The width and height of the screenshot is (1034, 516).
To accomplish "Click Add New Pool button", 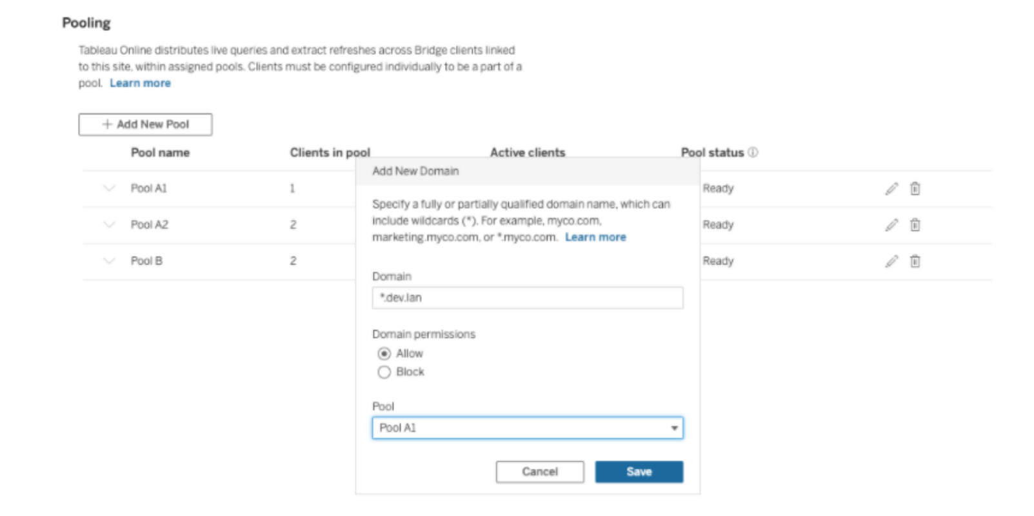I will [145, 124].
